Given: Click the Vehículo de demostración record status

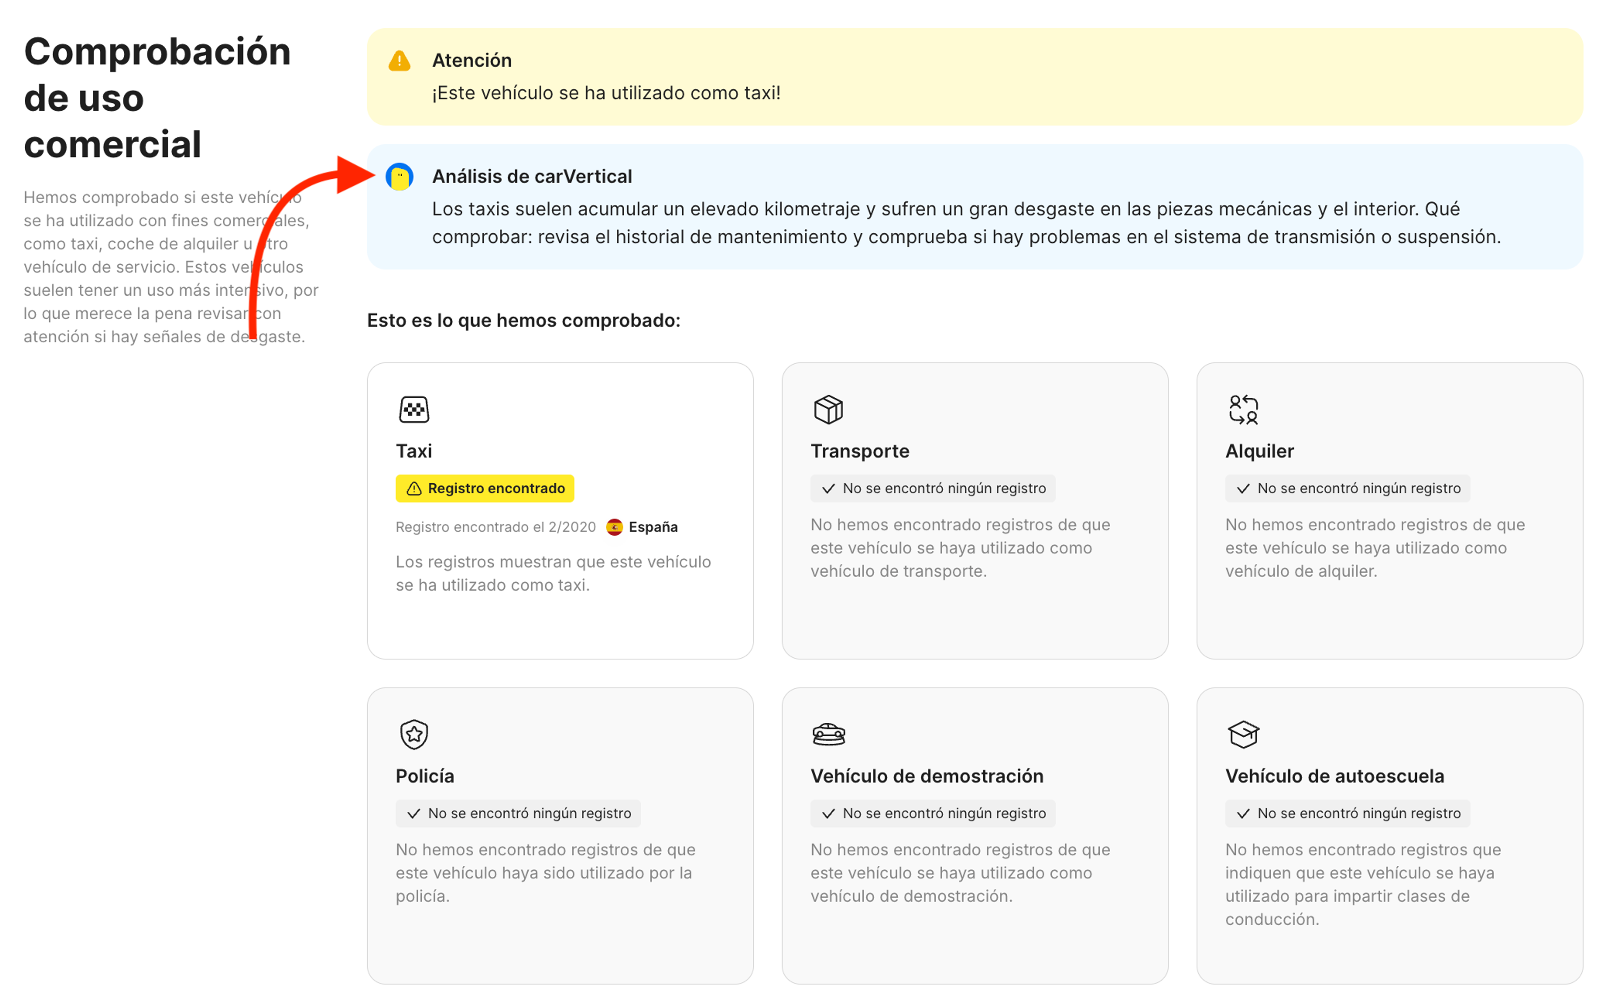Looking at the screenshot, I should 933,813.
